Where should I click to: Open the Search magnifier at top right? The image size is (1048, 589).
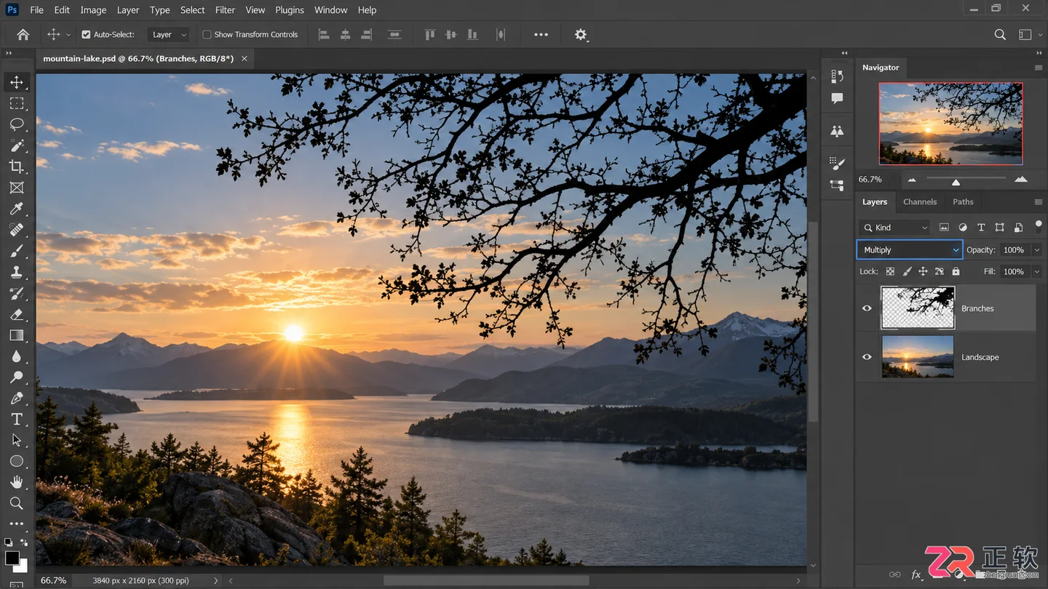1000,34
